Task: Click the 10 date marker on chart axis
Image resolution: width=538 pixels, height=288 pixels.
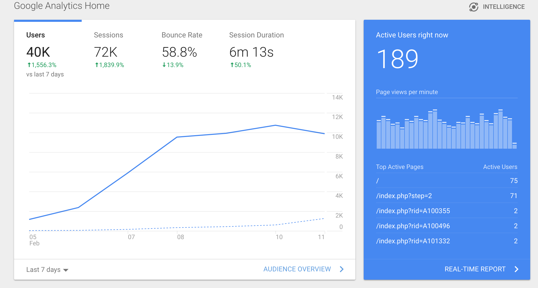Action: [x=279, y=237]
